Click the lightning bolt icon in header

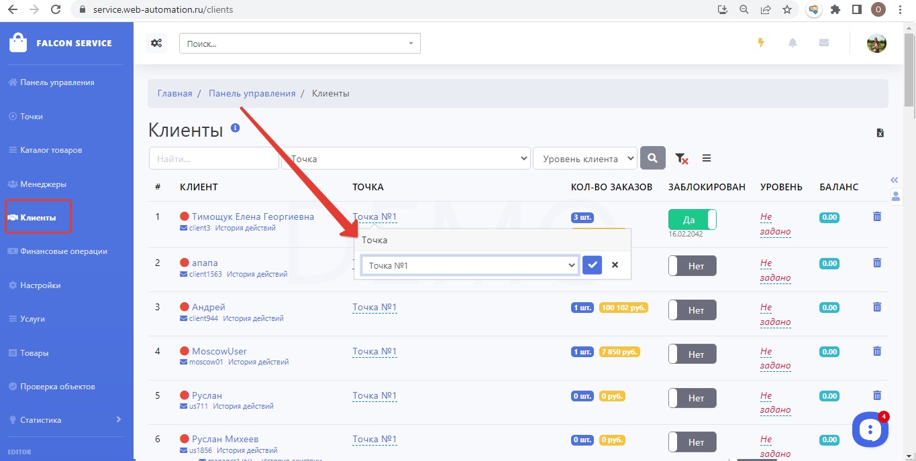pos(760,43)
